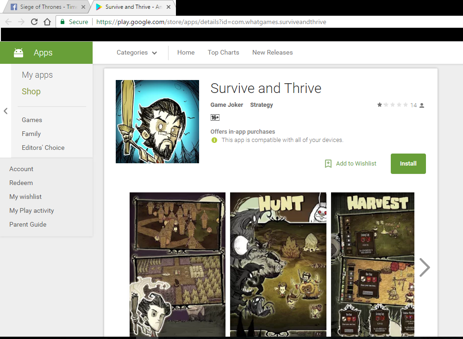463x339 pixels.
Task: Open the Parent Guide link
Action: coord(28,224)
